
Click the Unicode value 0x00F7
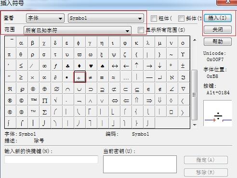pos(215,60)
